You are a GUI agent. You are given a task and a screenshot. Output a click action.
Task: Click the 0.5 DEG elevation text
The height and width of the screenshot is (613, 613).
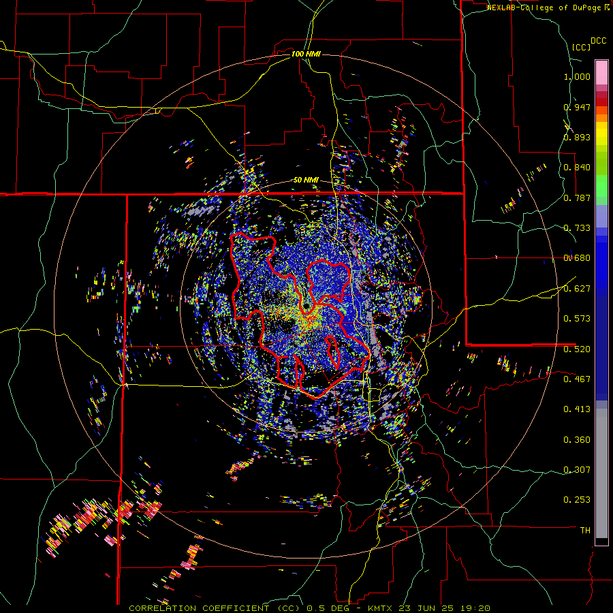coord(330,608)
